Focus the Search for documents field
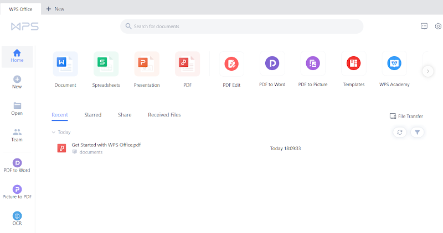The image size is (443, 233). tap(241, 26)
